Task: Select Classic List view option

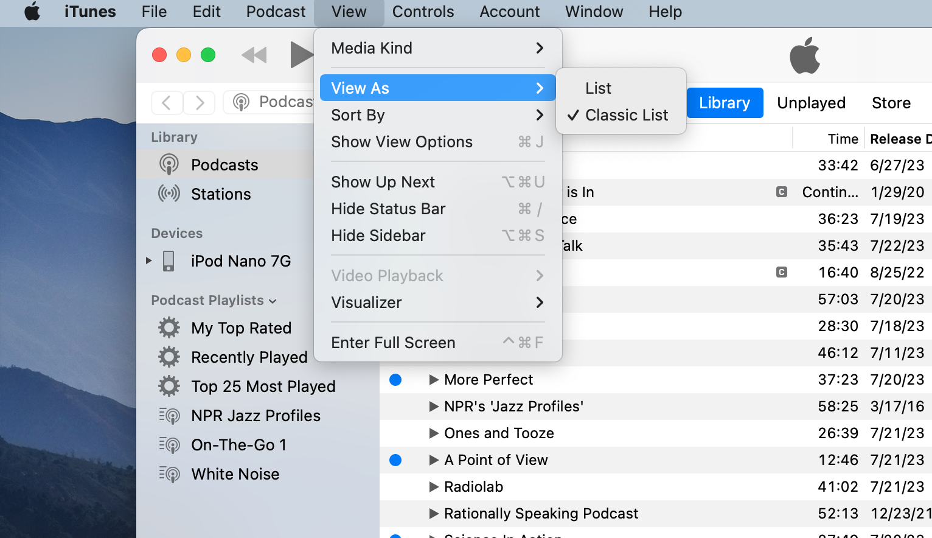Action: 626,115
